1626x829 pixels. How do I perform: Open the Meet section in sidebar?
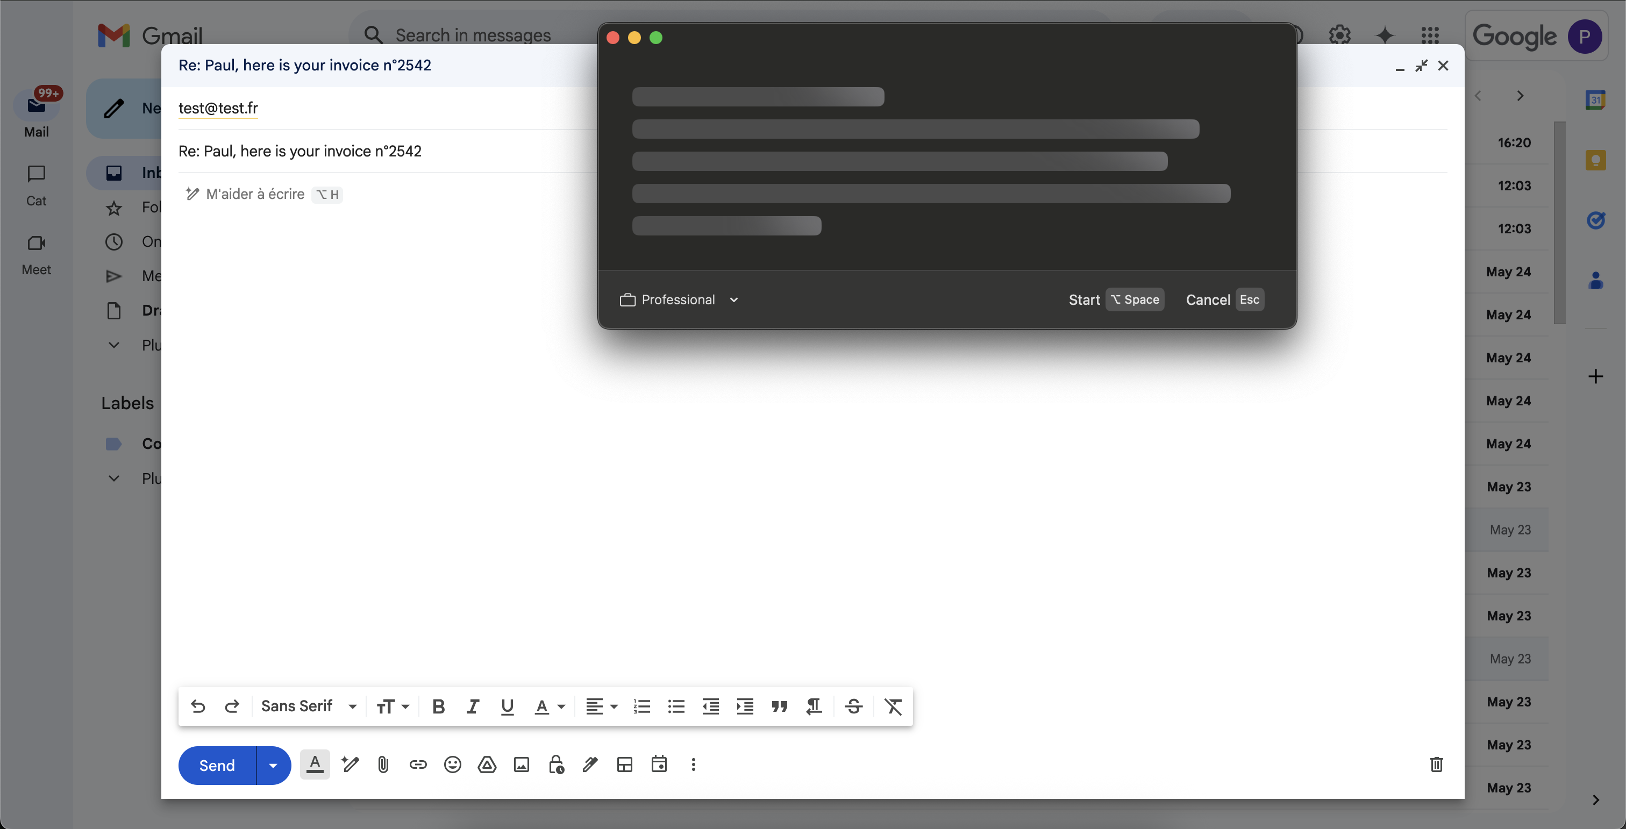(x=36, y=254)
